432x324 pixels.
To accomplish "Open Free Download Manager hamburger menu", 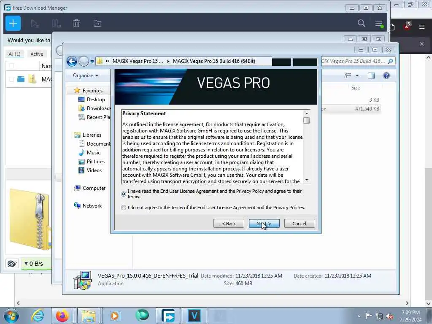I will (379, 24).
